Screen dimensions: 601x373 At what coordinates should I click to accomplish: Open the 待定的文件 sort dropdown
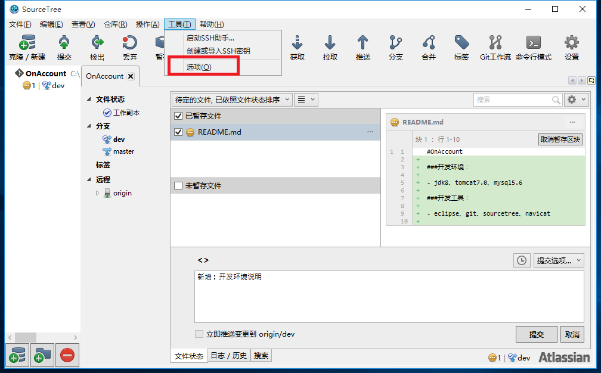(x=232, y=100)
